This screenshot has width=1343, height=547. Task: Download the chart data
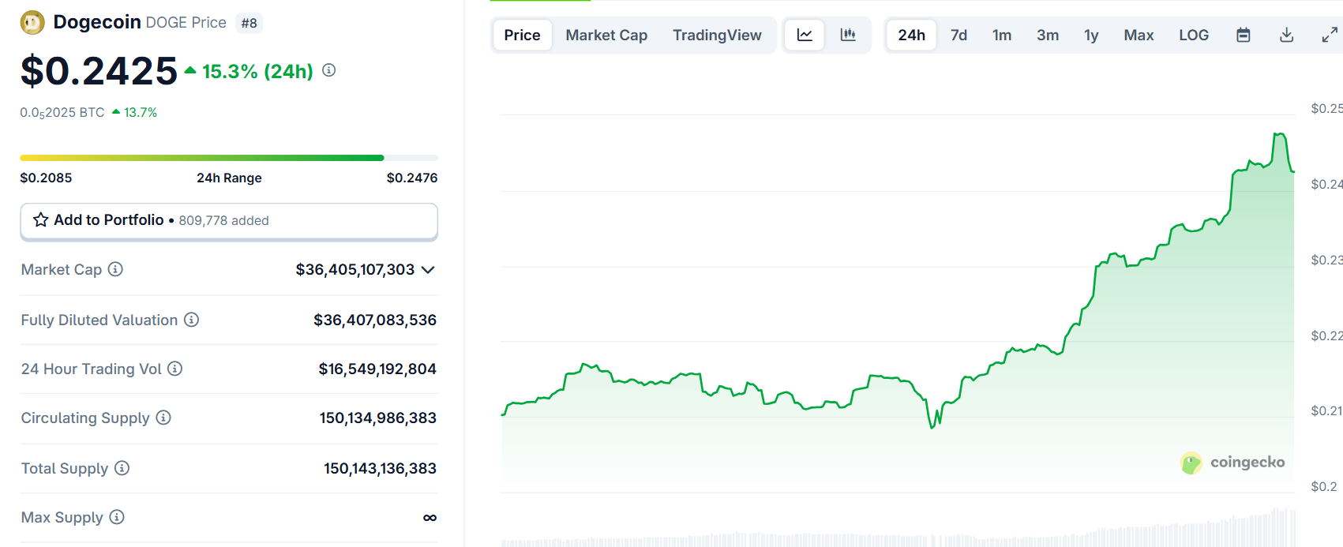[1287, 35]
